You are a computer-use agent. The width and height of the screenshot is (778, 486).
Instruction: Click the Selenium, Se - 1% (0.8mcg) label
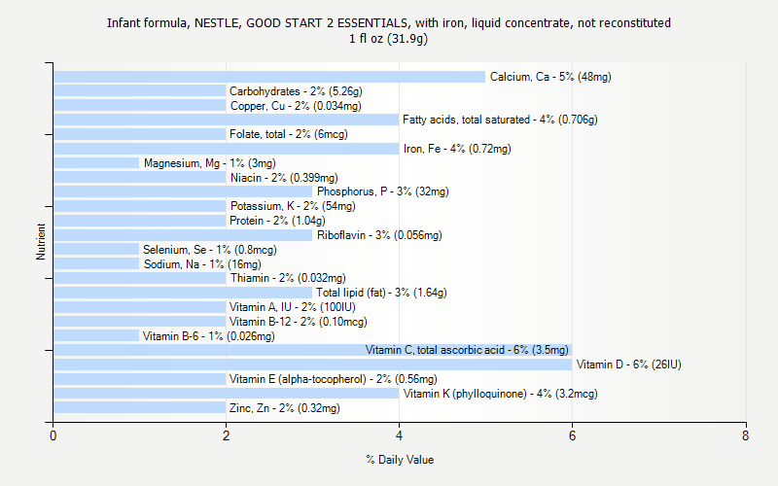[x=210, y=250]
